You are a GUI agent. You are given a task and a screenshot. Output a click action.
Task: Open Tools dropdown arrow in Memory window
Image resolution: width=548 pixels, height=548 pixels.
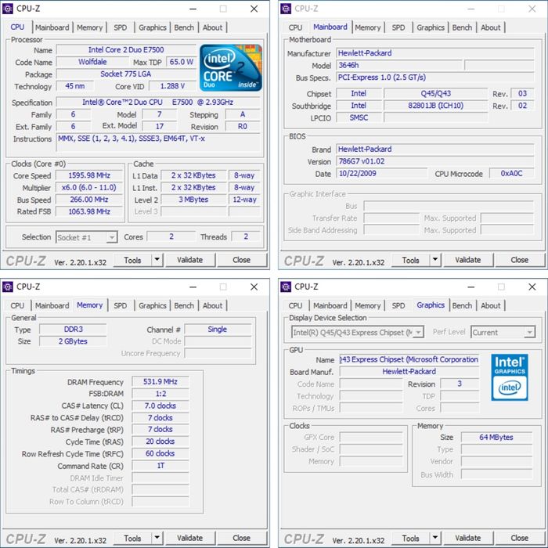pos(157,538)
